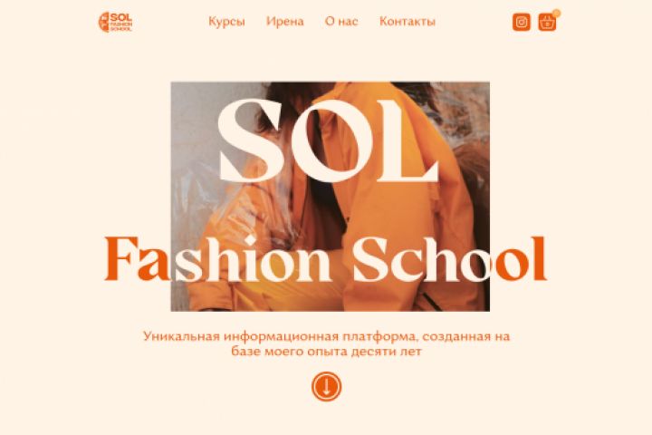Open the Курсы menu item
The height and width of the screenshot is (435, 652).
coord(226,22)
